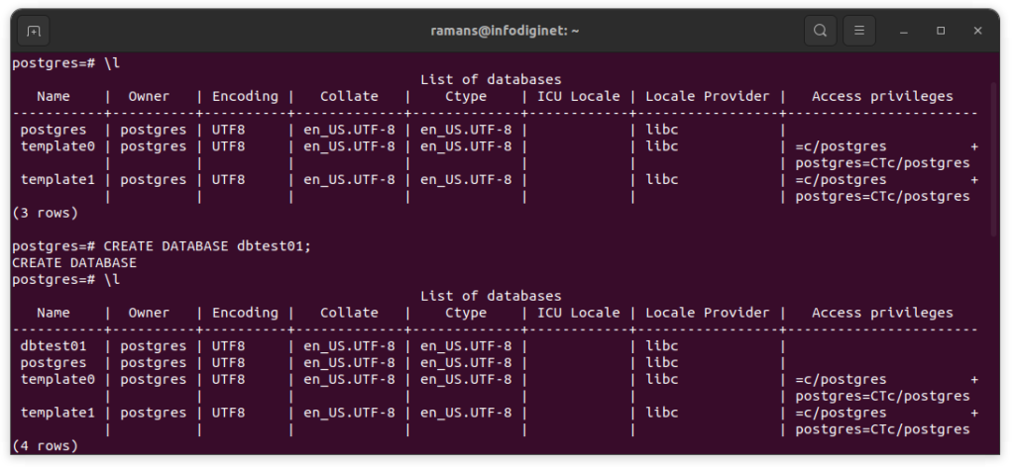Image resolution: width=1015 pixels, height=467 pixels.
Task: Click template0 name in the 3-row table
Action: (x=57, y=146)
